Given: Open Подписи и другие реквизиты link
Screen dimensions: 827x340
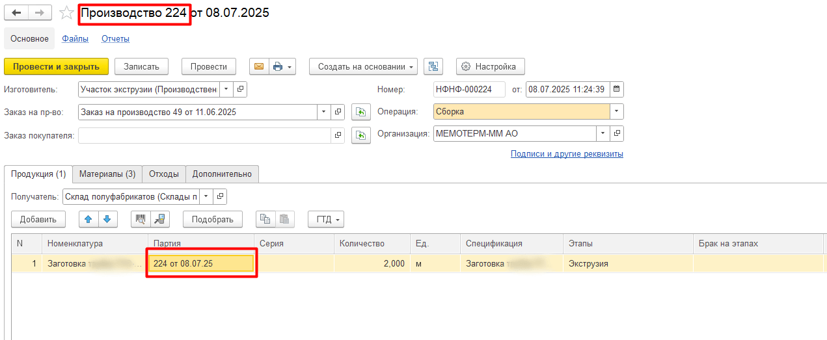Looking at the screenshot, I should [x=567, y=154].
